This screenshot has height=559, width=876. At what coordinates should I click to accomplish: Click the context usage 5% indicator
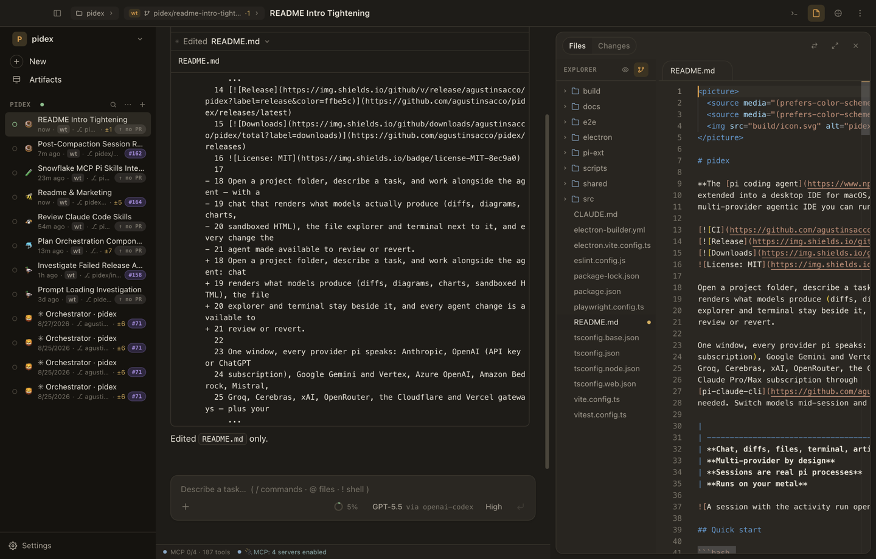(x=346, y=507)
